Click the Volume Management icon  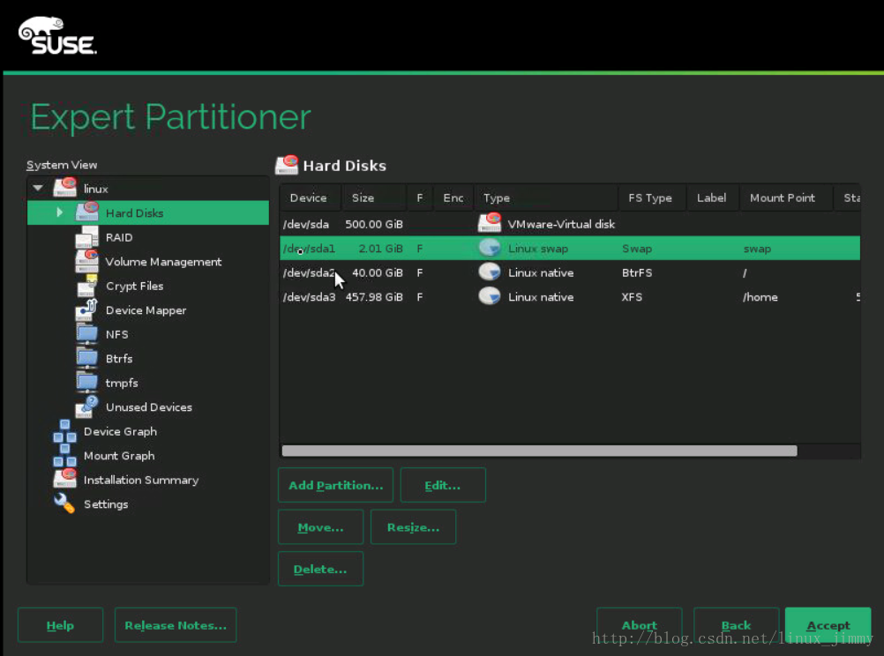pos(86,261)
